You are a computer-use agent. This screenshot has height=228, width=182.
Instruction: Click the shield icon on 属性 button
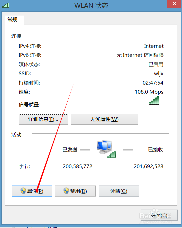coord(23,191)
